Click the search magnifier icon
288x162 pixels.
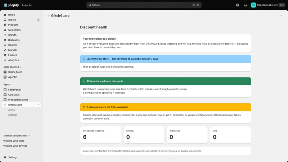[90, 5]
